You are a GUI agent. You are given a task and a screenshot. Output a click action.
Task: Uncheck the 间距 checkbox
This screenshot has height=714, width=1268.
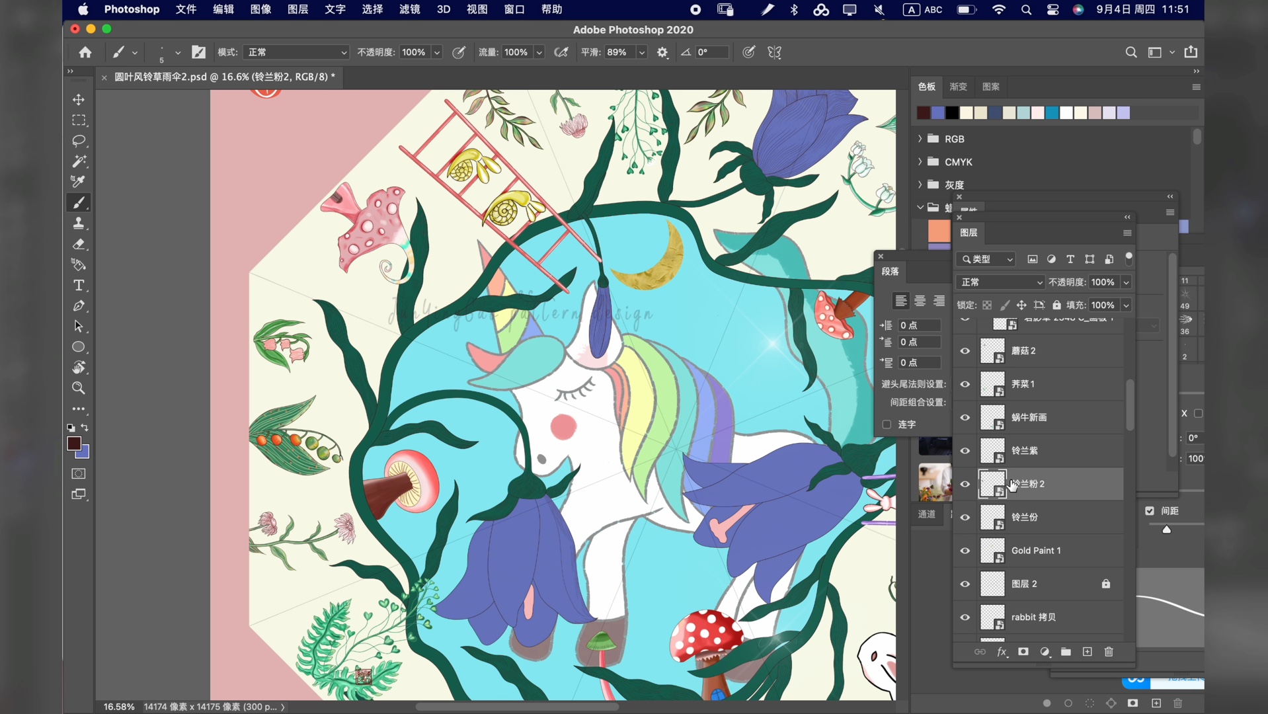[1150, 511]
